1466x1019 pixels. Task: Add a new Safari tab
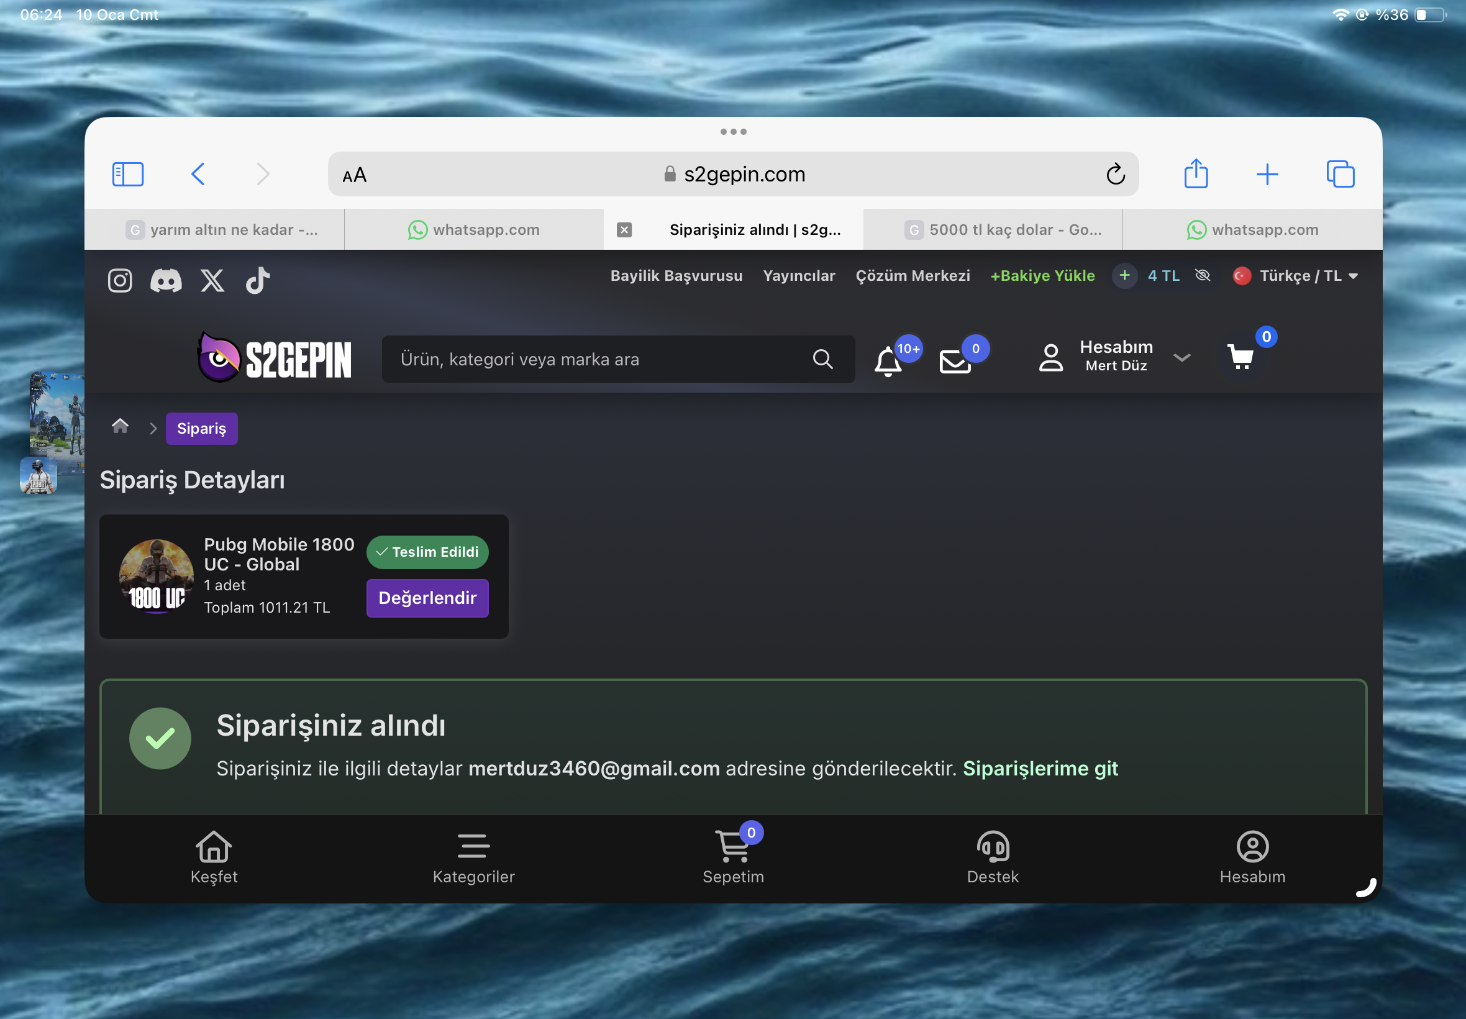click(1267, 175)
